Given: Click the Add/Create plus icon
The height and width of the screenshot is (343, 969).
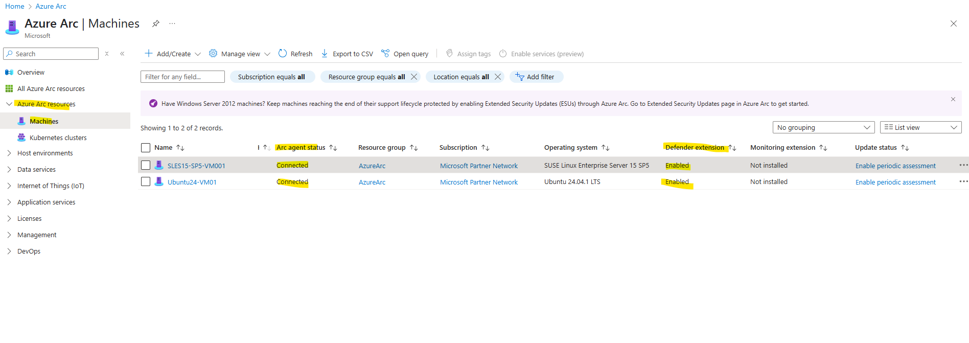Looking at the screenshot, I should 149,53.
